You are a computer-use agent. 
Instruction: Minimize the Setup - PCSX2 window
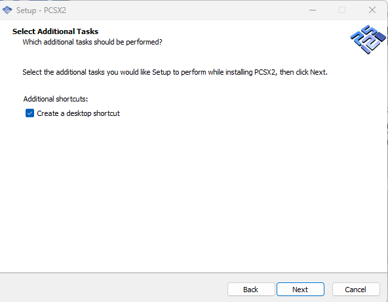coord(313,10)
